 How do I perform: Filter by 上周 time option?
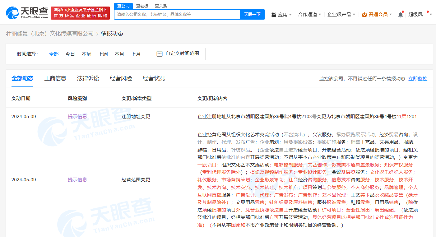pos(103,54)
